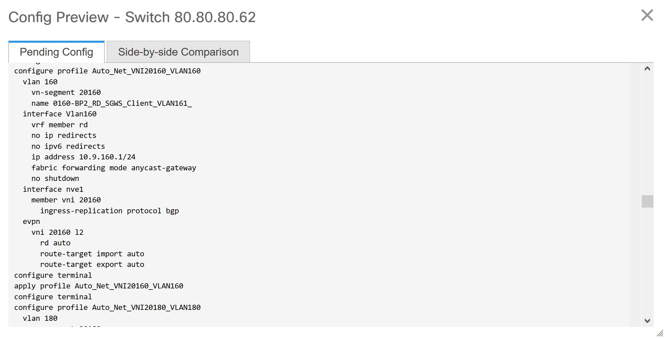Click 'ingress-replication protocol bgp' line
The image size is (664, 338).
point(110,211)
